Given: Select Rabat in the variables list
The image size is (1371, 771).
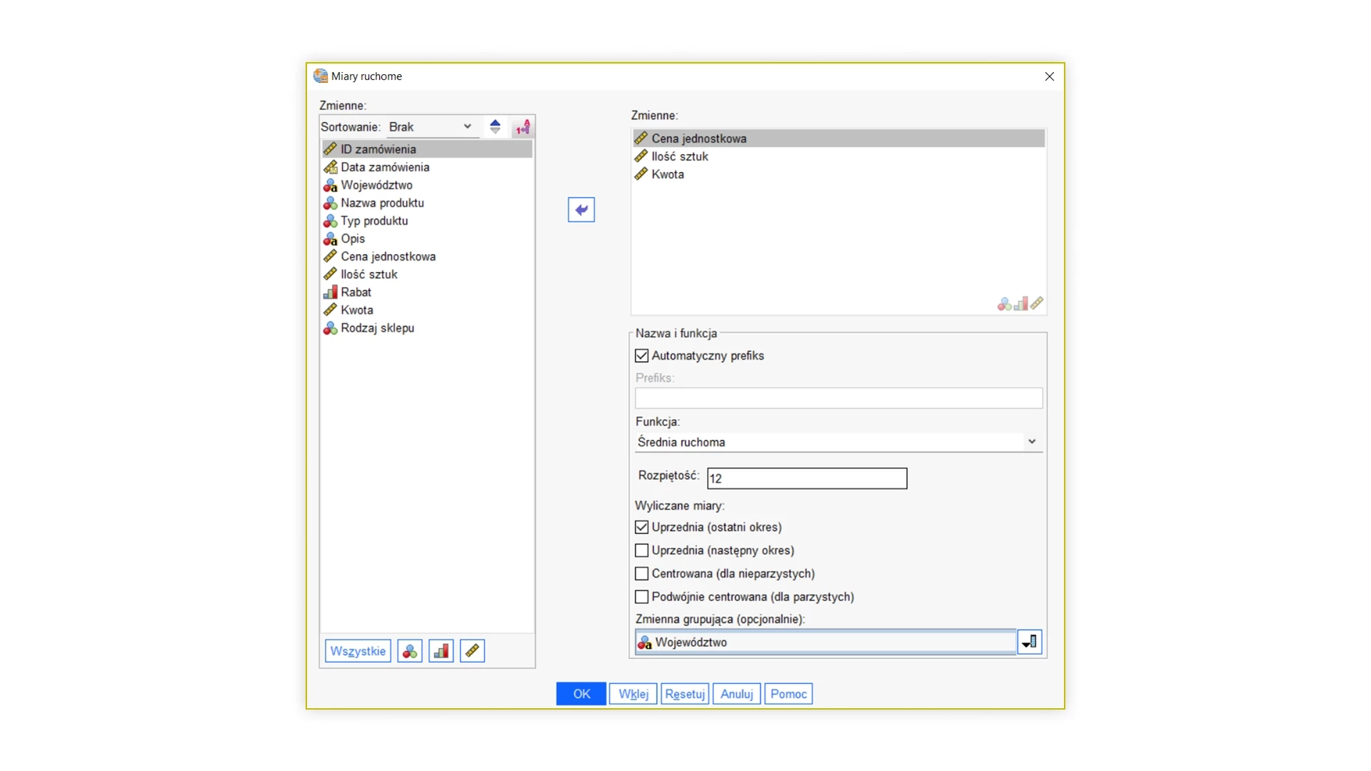Looking at the screenshot, I should tap(356, 292).
